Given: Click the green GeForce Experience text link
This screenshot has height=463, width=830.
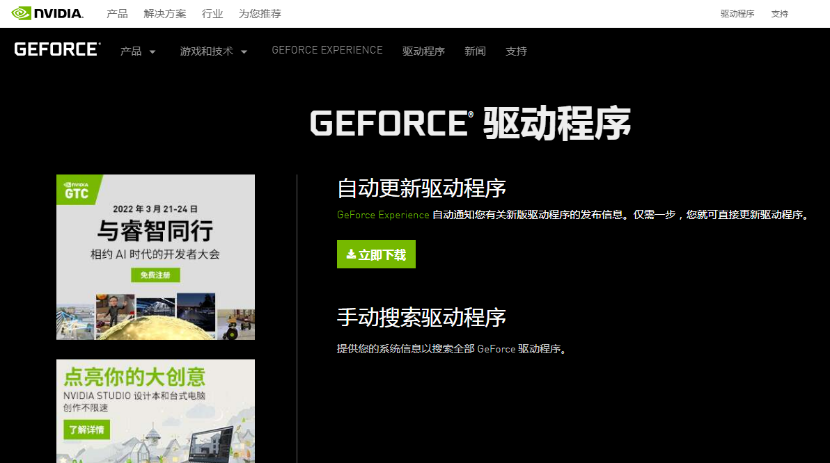Looking at the screenshot, I should point(383,215).
